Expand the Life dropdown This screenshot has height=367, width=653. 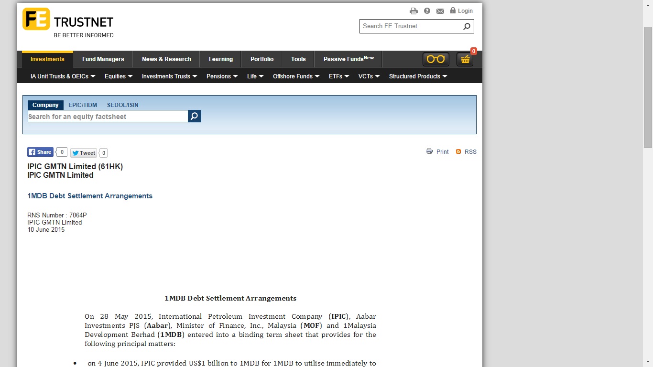click(255, 76)
